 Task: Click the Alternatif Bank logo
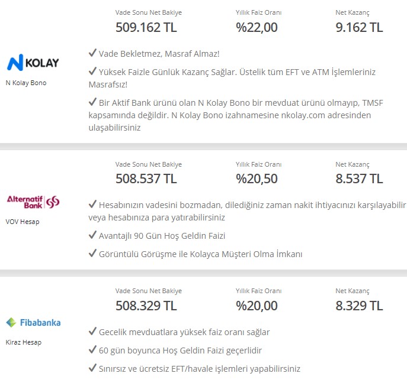(x=33, y=202)
